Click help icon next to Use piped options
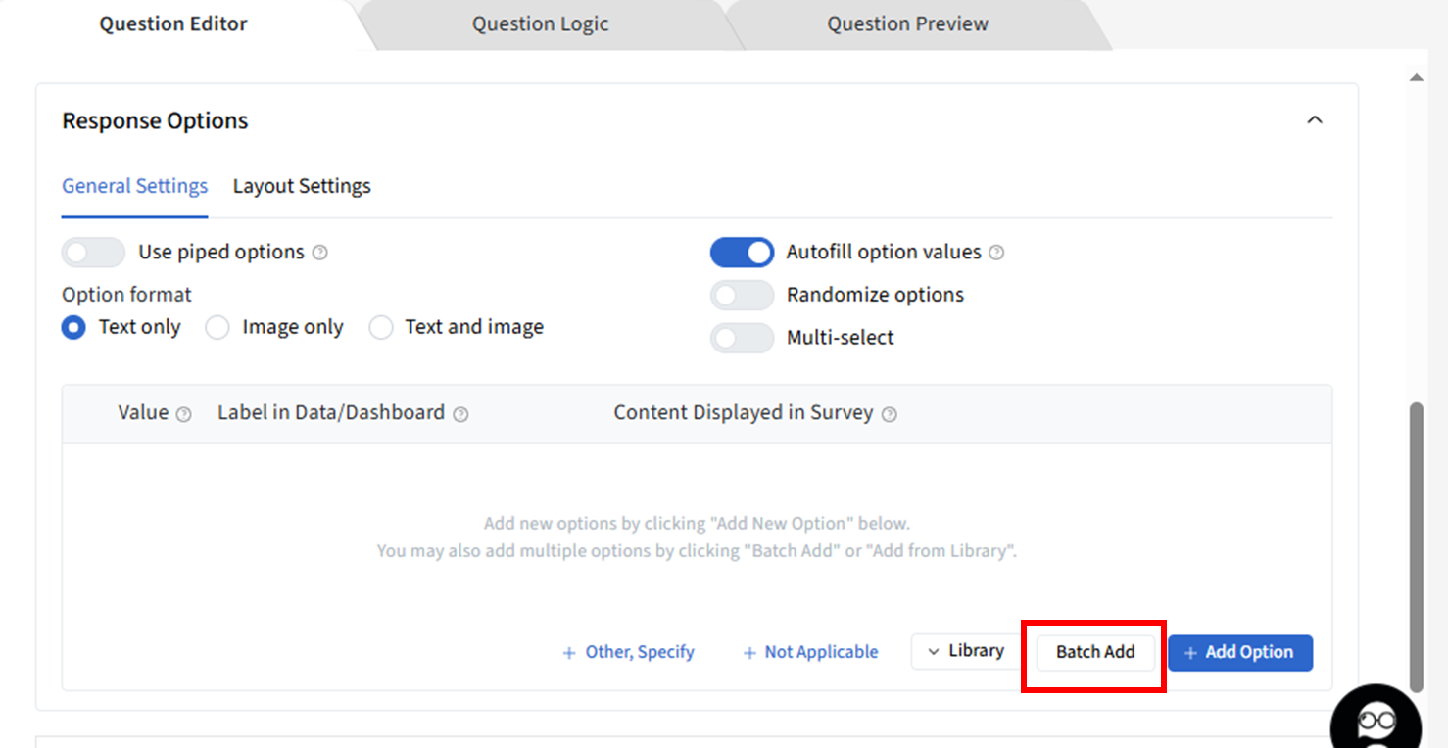The image size is (1448, 748). [x=319, y=253]
